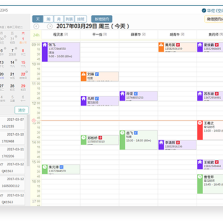223x223 pixels.
Task: Click the red badge next to 郑板桥
Action: coord(100,138)
